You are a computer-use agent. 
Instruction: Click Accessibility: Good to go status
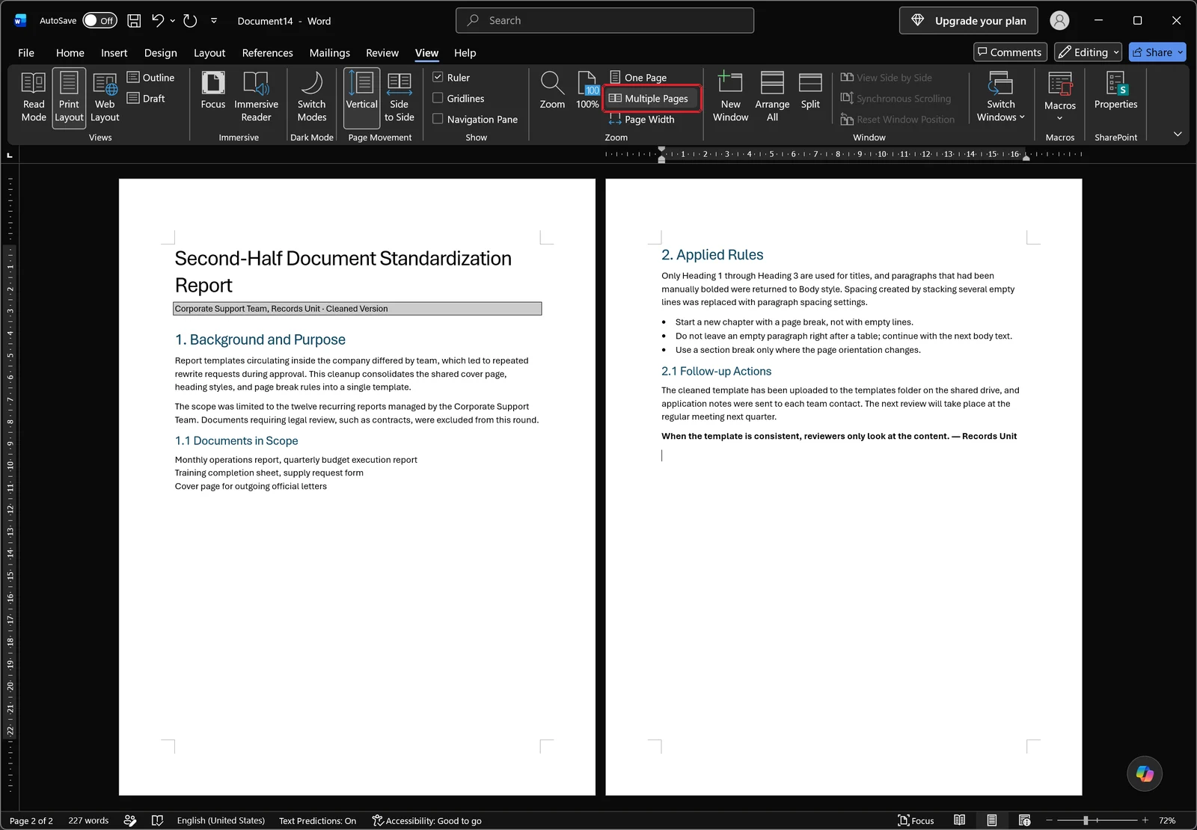426,820
